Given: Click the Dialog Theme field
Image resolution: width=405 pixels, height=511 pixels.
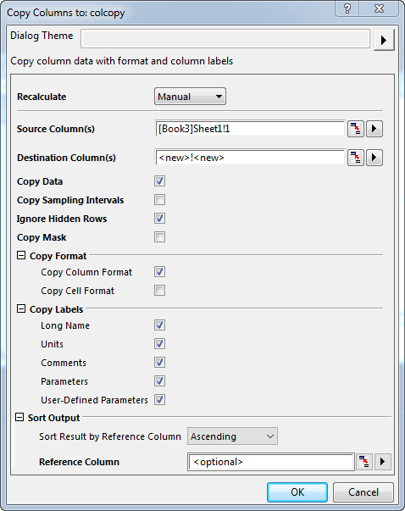Looking at the screenshot, I should pyautogui.click(x=225, y=39).
